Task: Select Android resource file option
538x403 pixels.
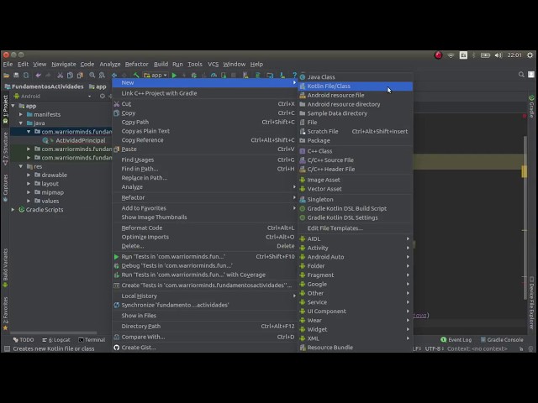Action: 356,95
